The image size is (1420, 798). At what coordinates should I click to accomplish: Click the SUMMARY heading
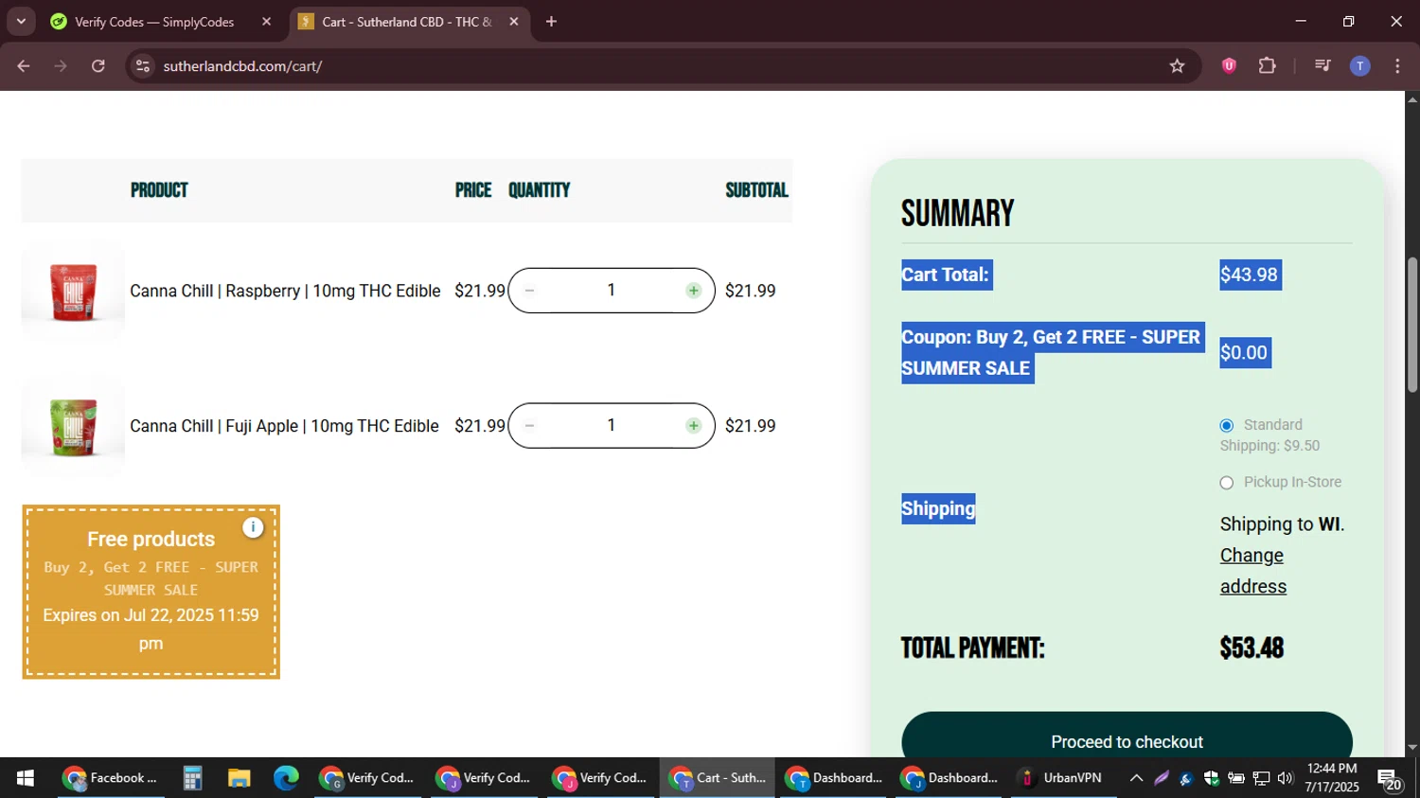pos(957,213)
